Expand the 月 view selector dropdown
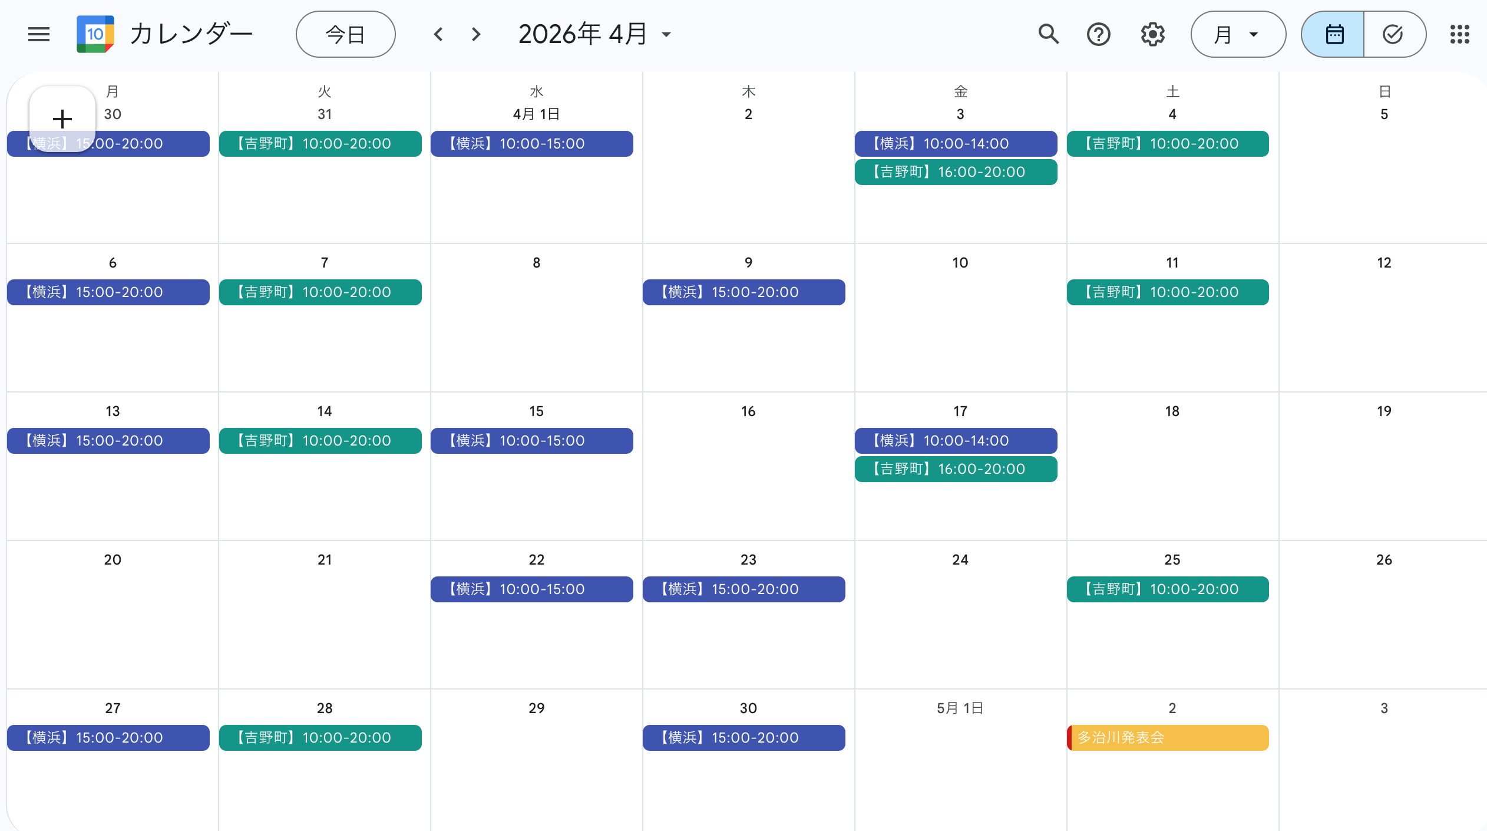The height and width of the screenshot is (831, 1487). (x=1238, y=34)
